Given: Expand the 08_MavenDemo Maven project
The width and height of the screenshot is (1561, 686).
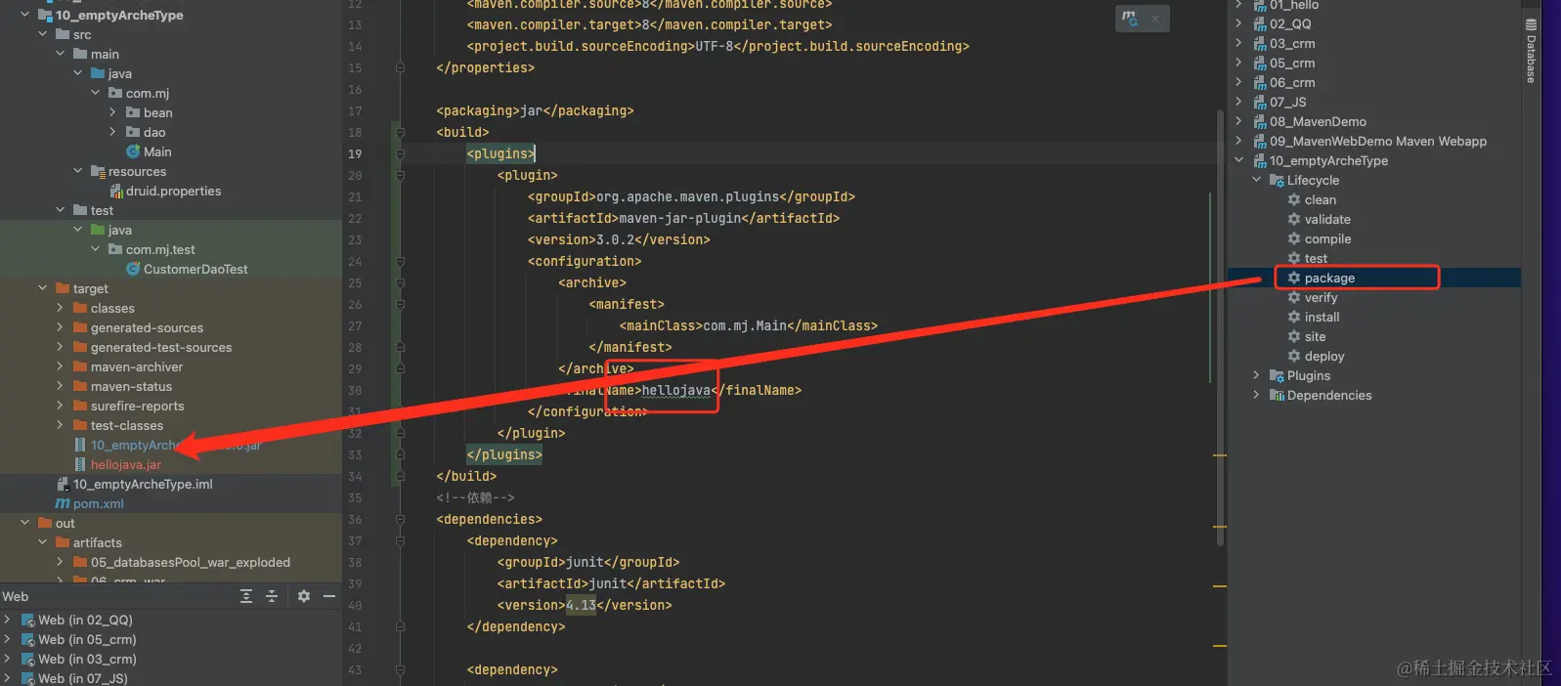Looking at the screenshot, I should [x=1239, y=122].
